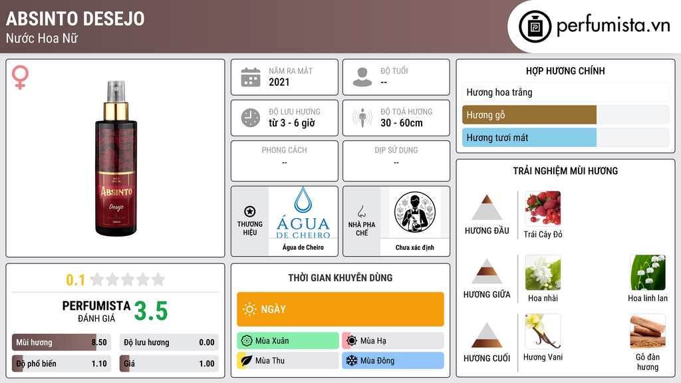Image resolution: width=681 pixels, height=383 pixels.
Task: Click the Dịp sử dụng card
Action: (396, 161)
